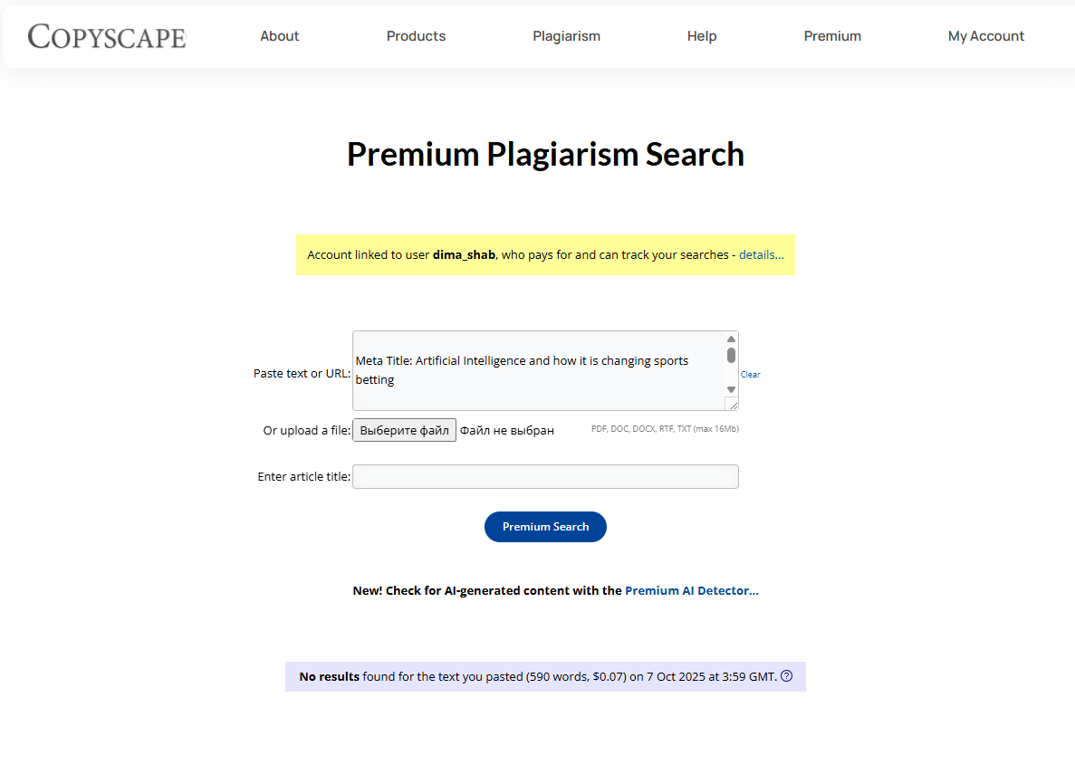The image size is (1075, 774).
Task: Clear the pasted text with Clear link
Action: coord(750,375)
